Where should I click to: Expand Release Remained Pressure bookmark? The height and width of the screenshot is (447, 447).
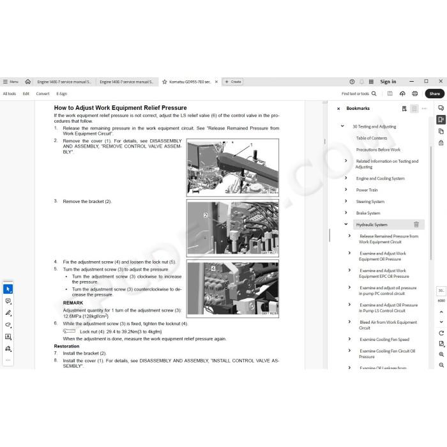click(349, 236)
